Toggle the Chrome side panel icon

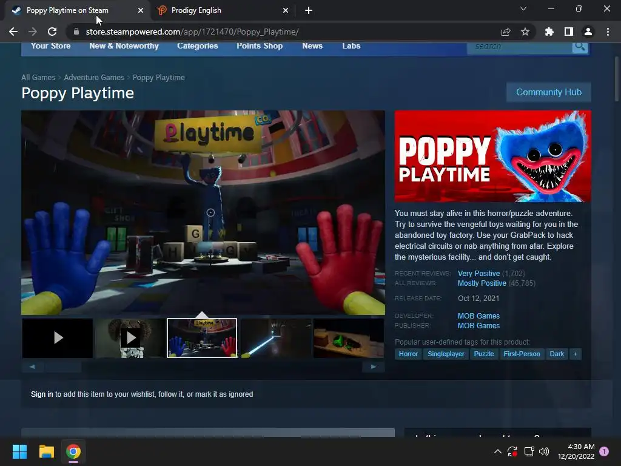point(569,32)
